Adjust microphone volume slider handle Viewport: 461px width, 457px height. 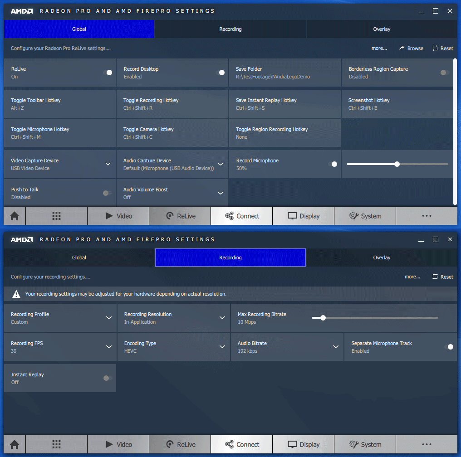point(397,164)
